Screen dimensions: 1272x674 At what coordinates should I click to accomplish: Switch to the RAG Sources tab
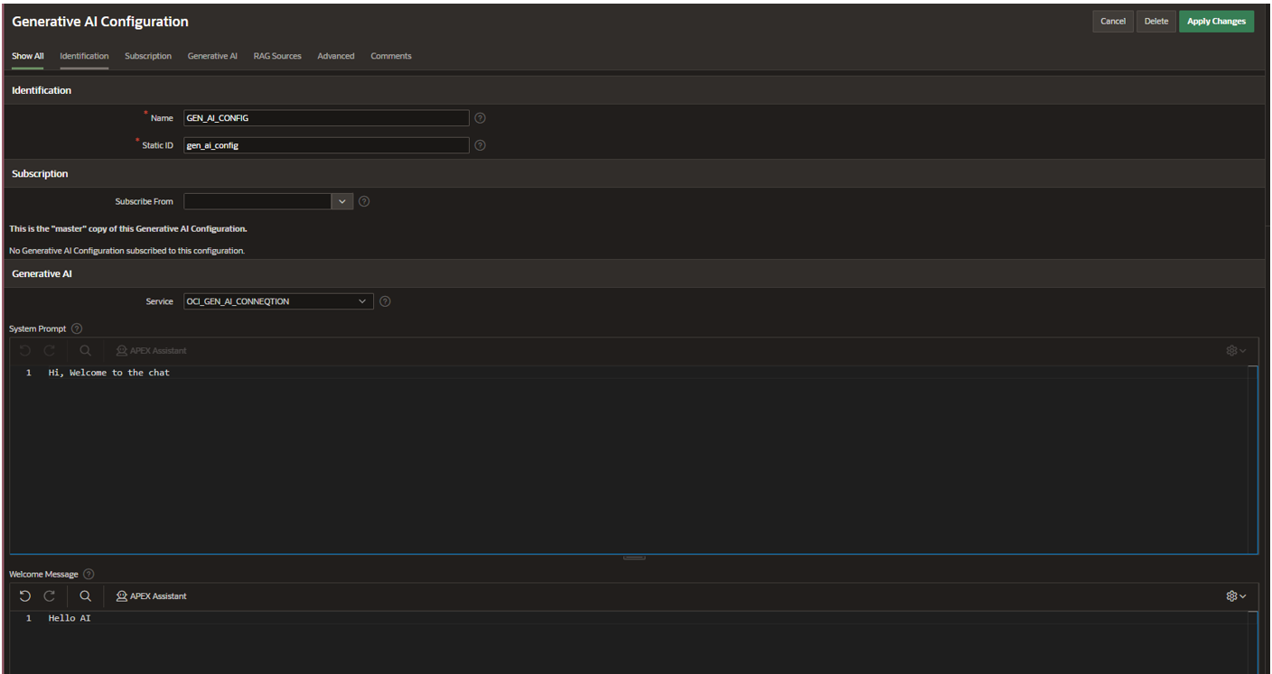(277, 56)
